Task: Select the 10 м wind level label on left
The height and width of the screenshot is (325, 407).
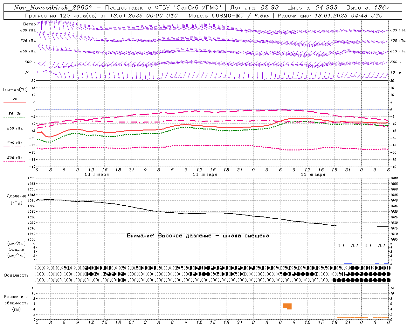Action: click(x=30, y=73)
